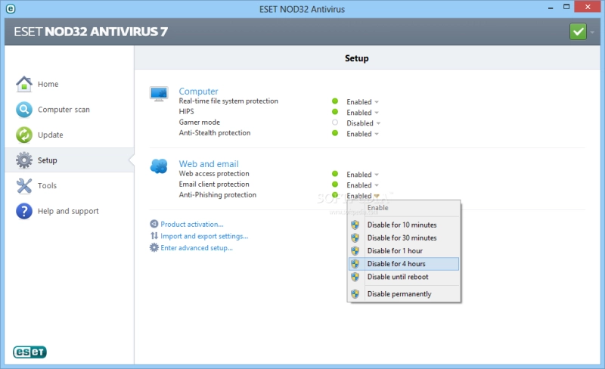Go to Tools in sidebar
The image size is (605, 369).
point(70,186)
